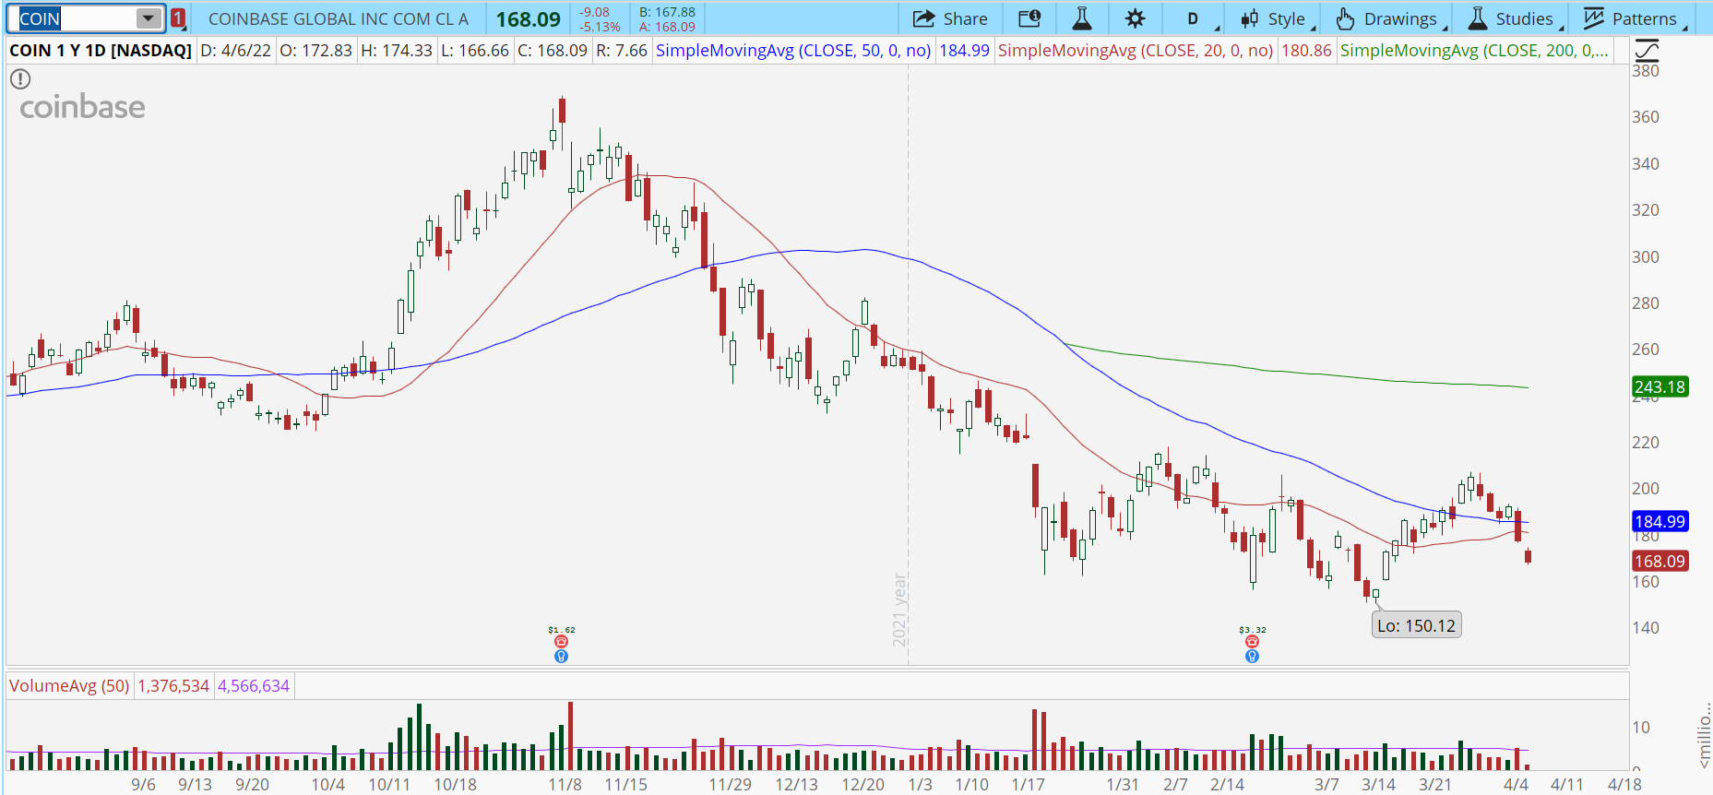This screenshot has width=1713, height=795.
Task: Click the date readout D: 4/6/22
Action: (x=236, y=51)
